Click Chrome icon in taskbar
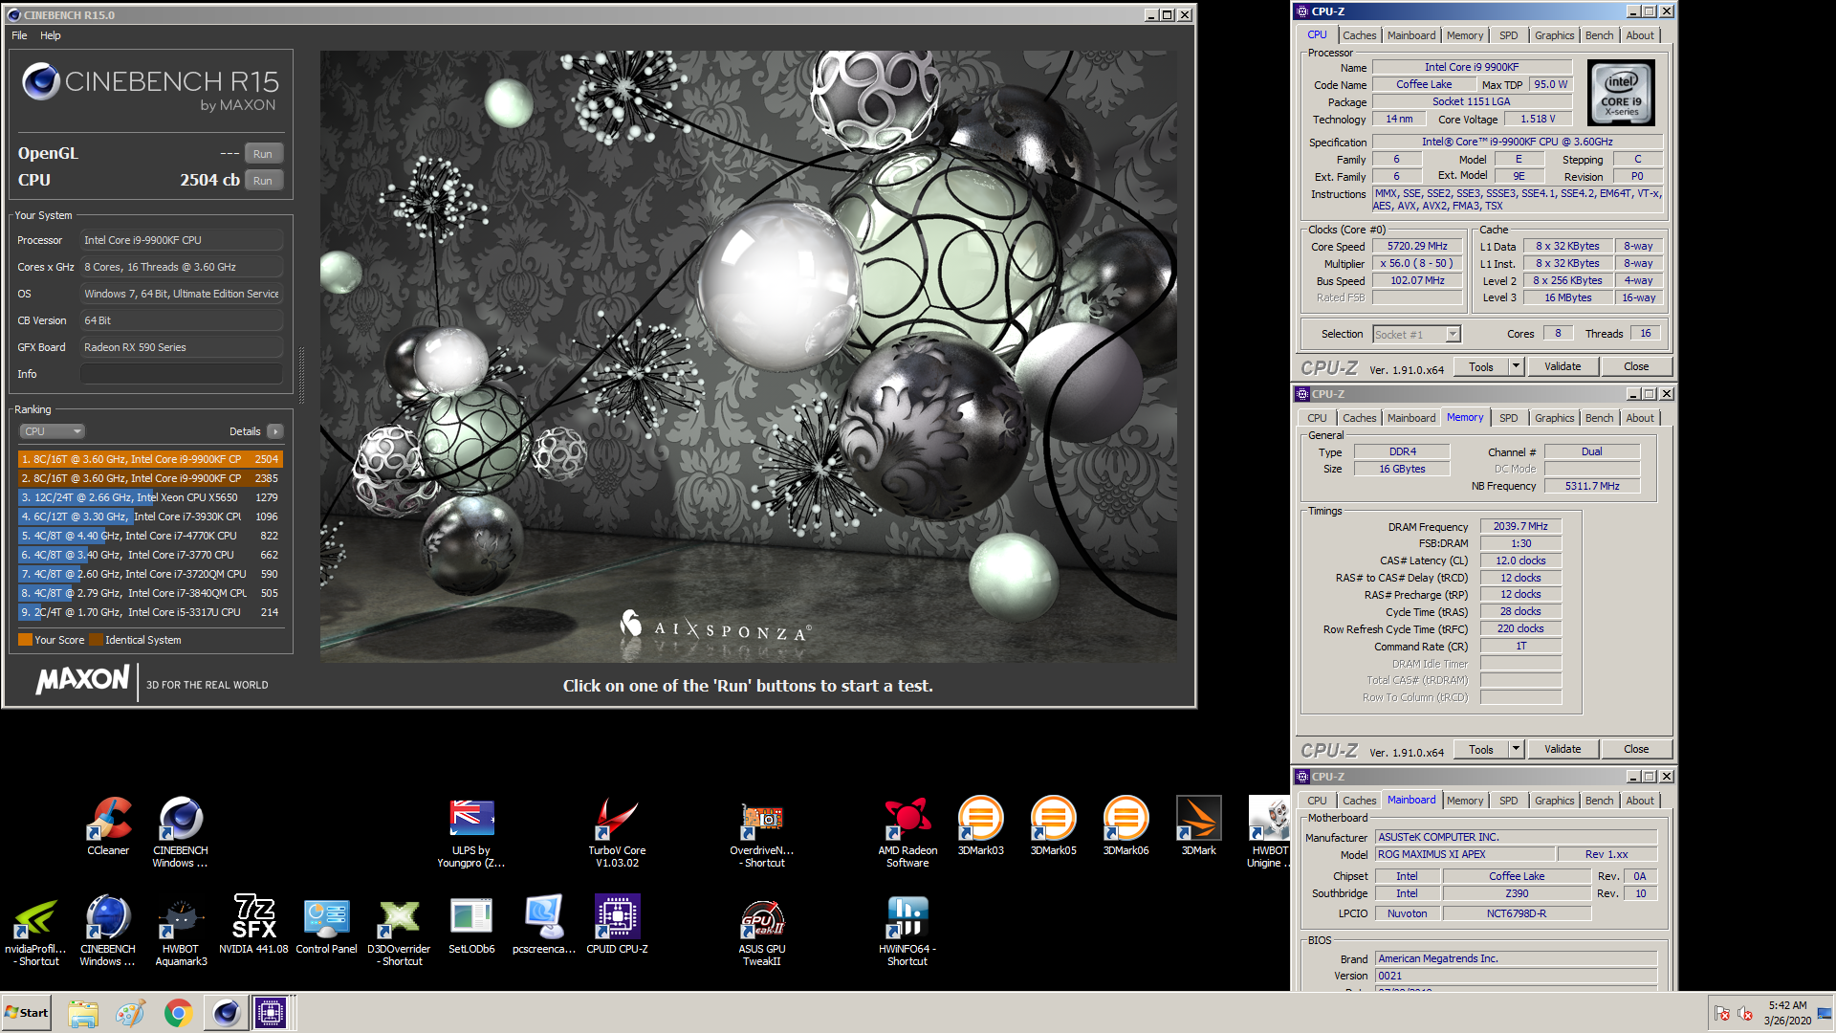1836x1033 pixels. click(x=178, y=1013)
